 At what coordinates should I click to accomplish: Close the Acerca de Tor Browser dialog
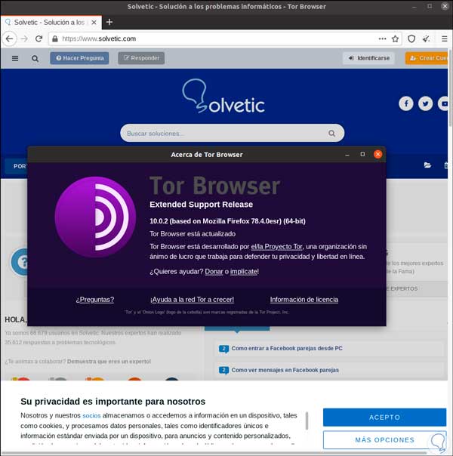(x=378, y=154)
